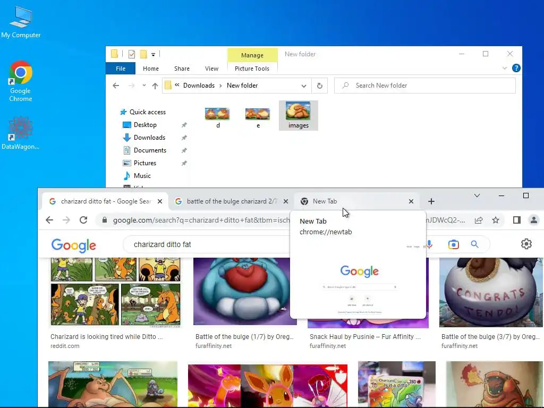Bookmark this page star icon
Screen dimensions: 544x408
click(496, 220)
